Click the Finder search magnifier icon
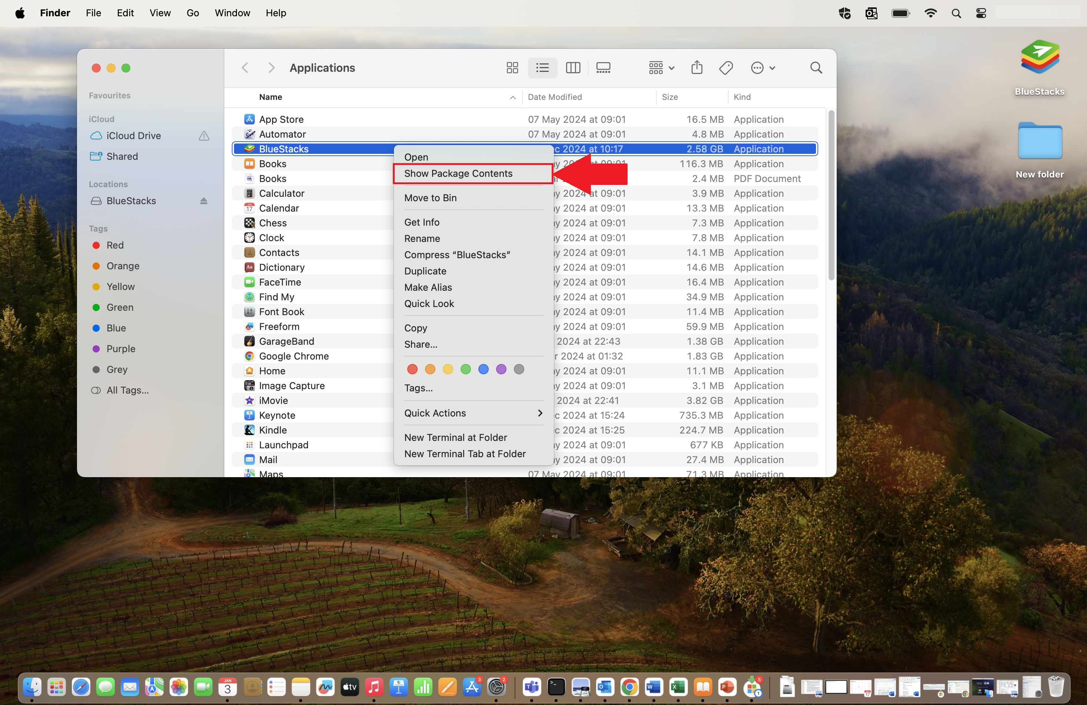The width and height of the screenshot is (1087, 705). pos(816,68)
